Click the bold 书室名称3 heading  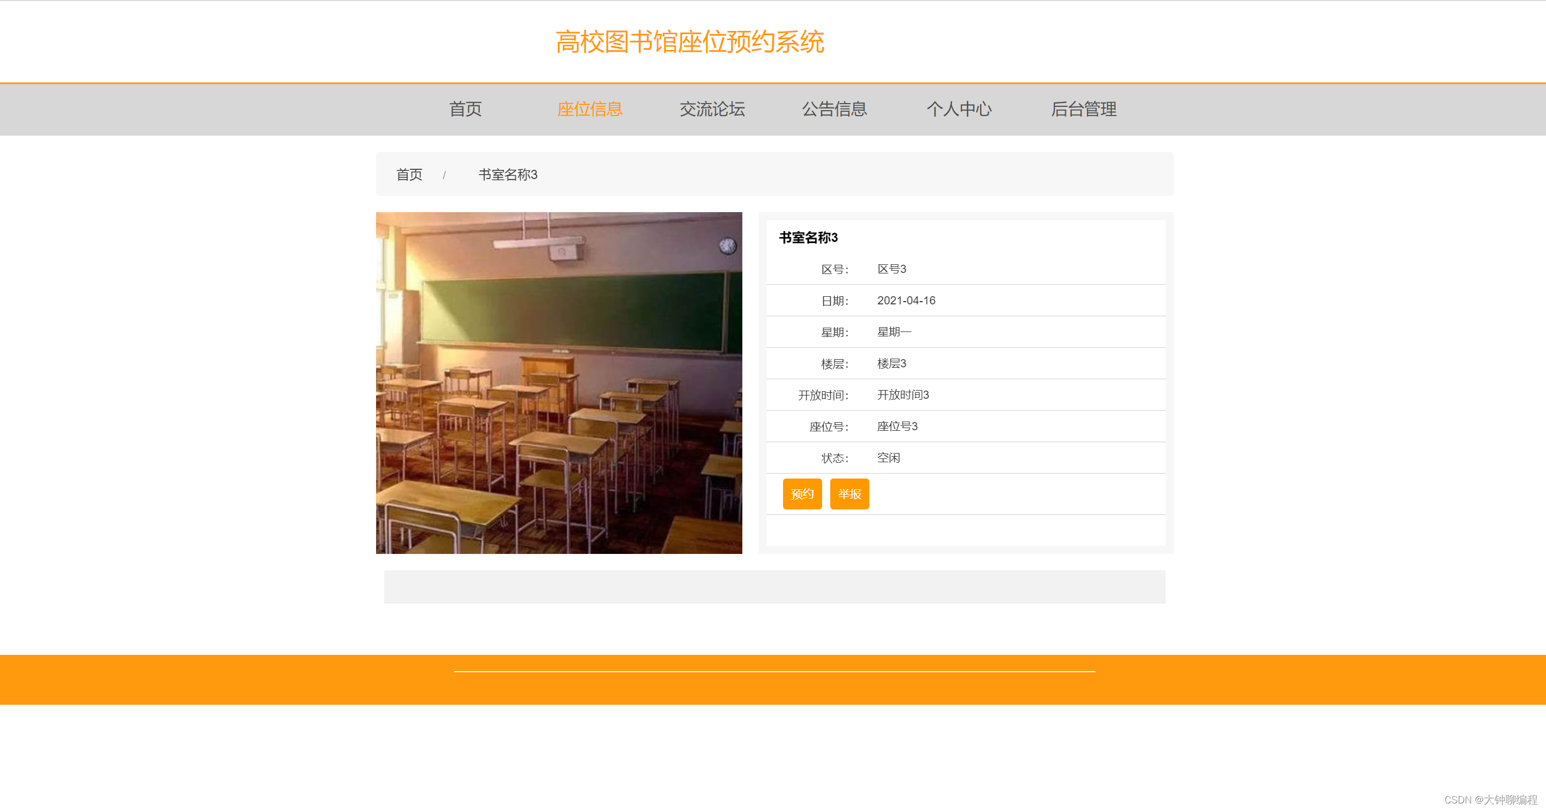[808, 238]
